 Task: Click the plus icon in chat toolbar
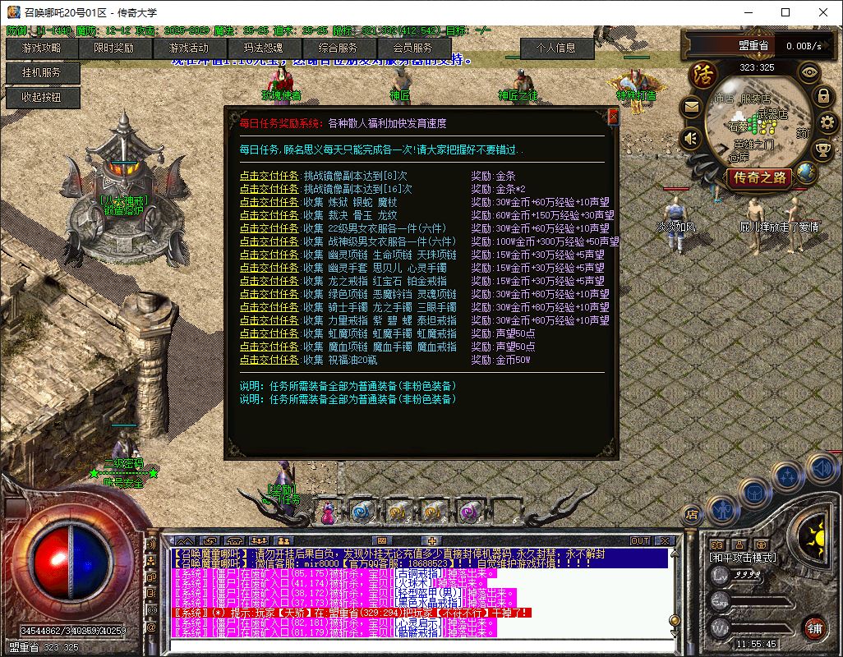431,541
